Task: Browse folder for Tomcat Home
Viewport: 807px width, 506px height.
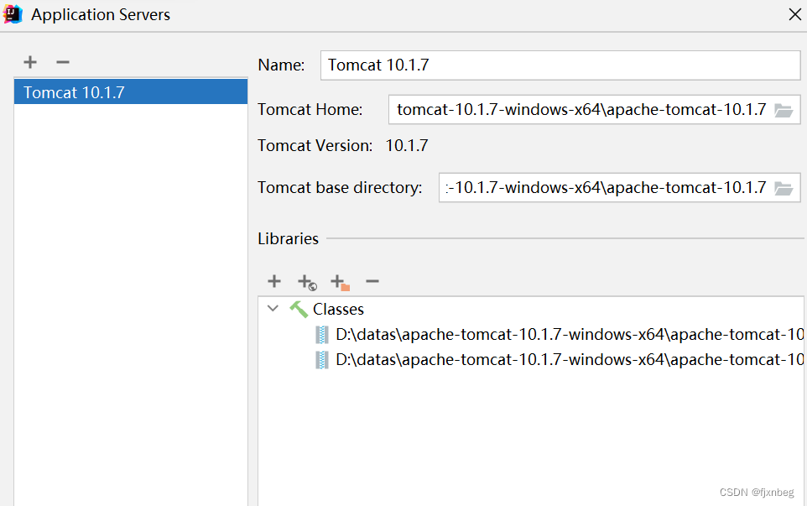Action: [784, 110]
